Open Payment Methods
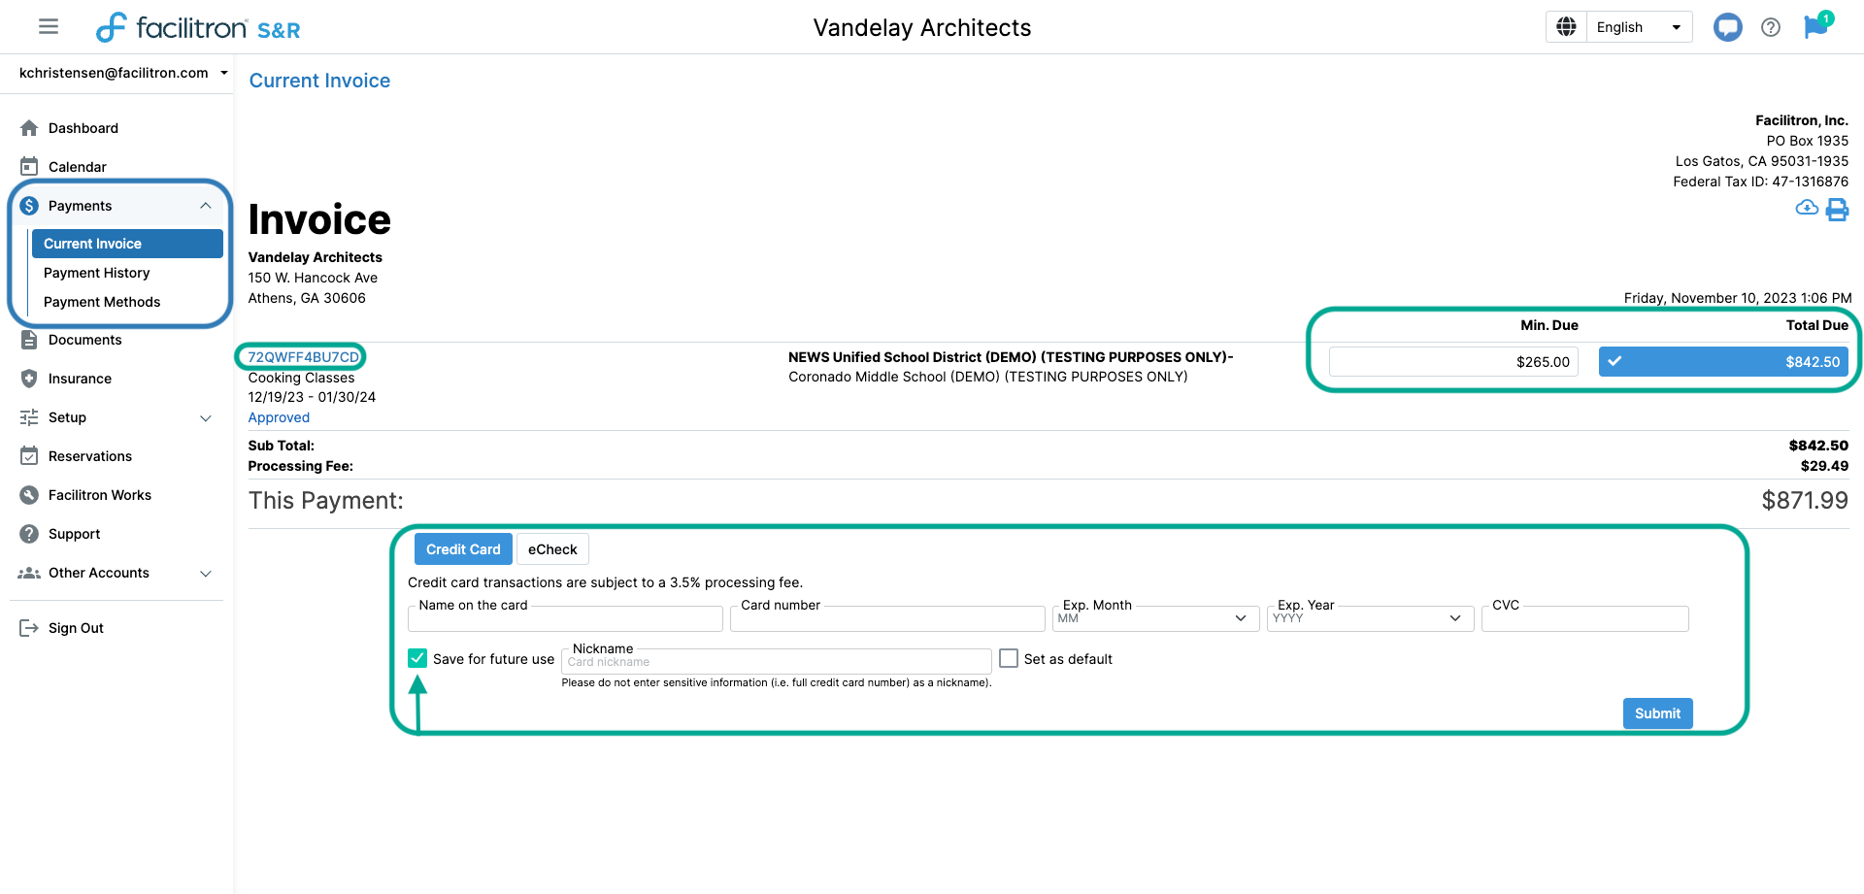The image size is (1864, 894). (102, 302)
